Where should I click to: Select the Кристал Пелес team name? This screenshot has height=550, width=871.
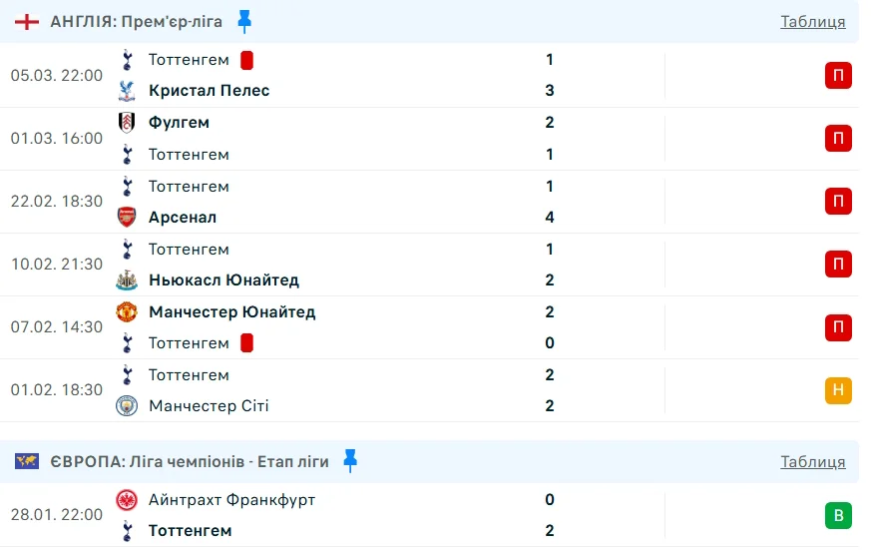point(209,91)
